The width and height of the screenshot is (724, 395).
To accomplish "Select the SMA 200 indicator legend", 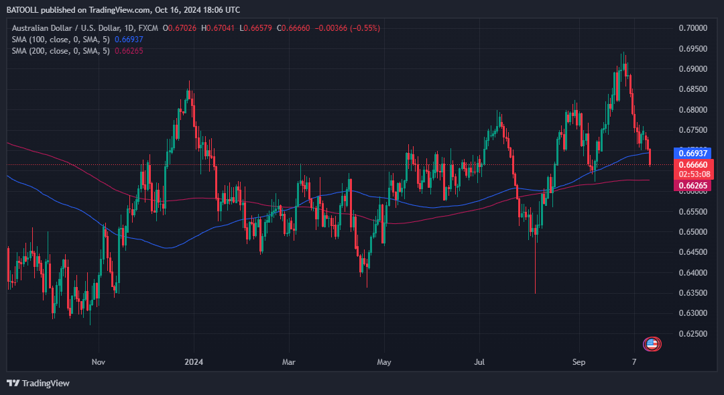I will point(60,51).
